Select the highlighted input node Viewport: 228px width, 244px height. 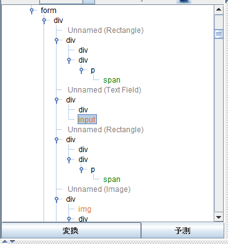[87, 119]
